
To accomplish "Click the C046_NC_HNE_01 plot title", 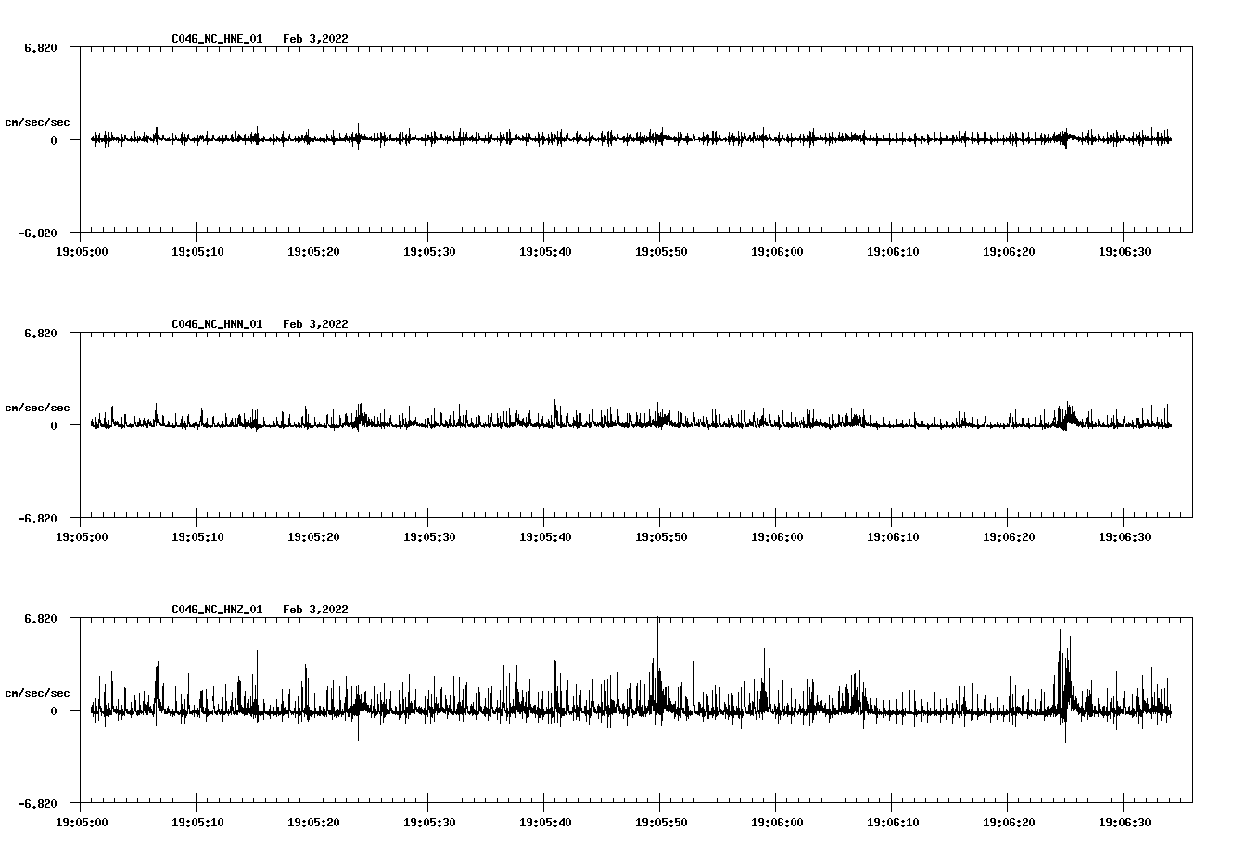I will point(217,39).
